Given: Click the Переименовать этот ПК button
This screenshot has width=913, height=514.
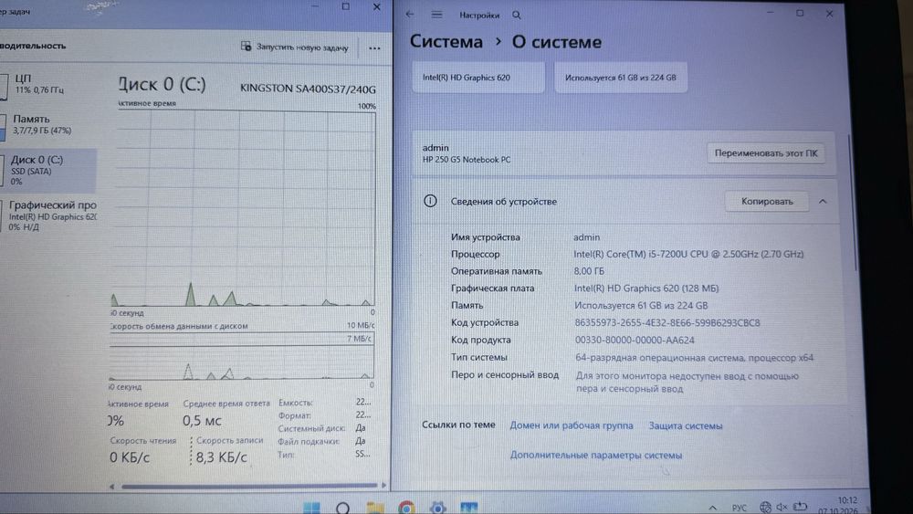Looking at the screenshot, I should (x=766, y=153).
